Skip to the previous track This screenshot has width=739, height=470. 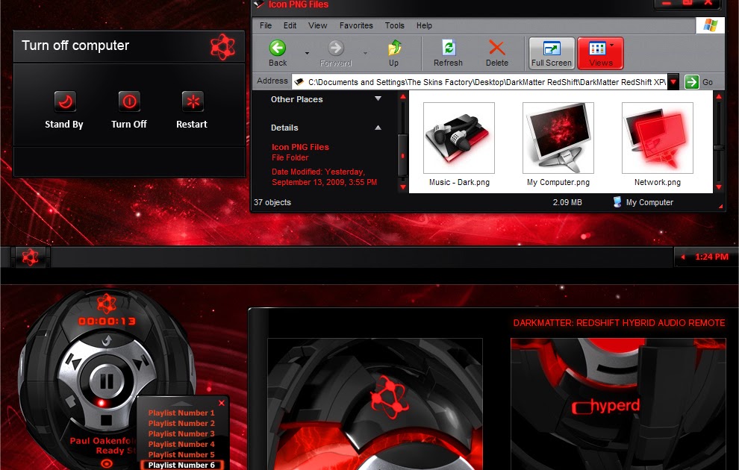(73, 362)
